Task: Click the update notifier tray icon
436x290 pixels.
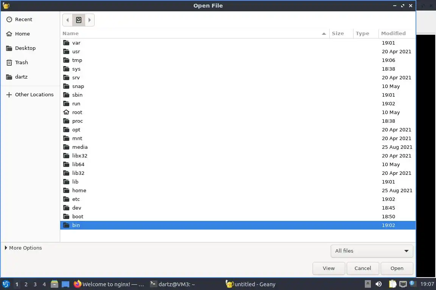Action: coord(413,284)
